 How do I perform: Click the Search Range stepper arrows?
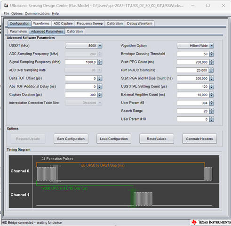point(212,111)
